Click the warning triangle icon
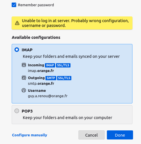This screenshot has height=144, width=141. [x=17, y=23]
